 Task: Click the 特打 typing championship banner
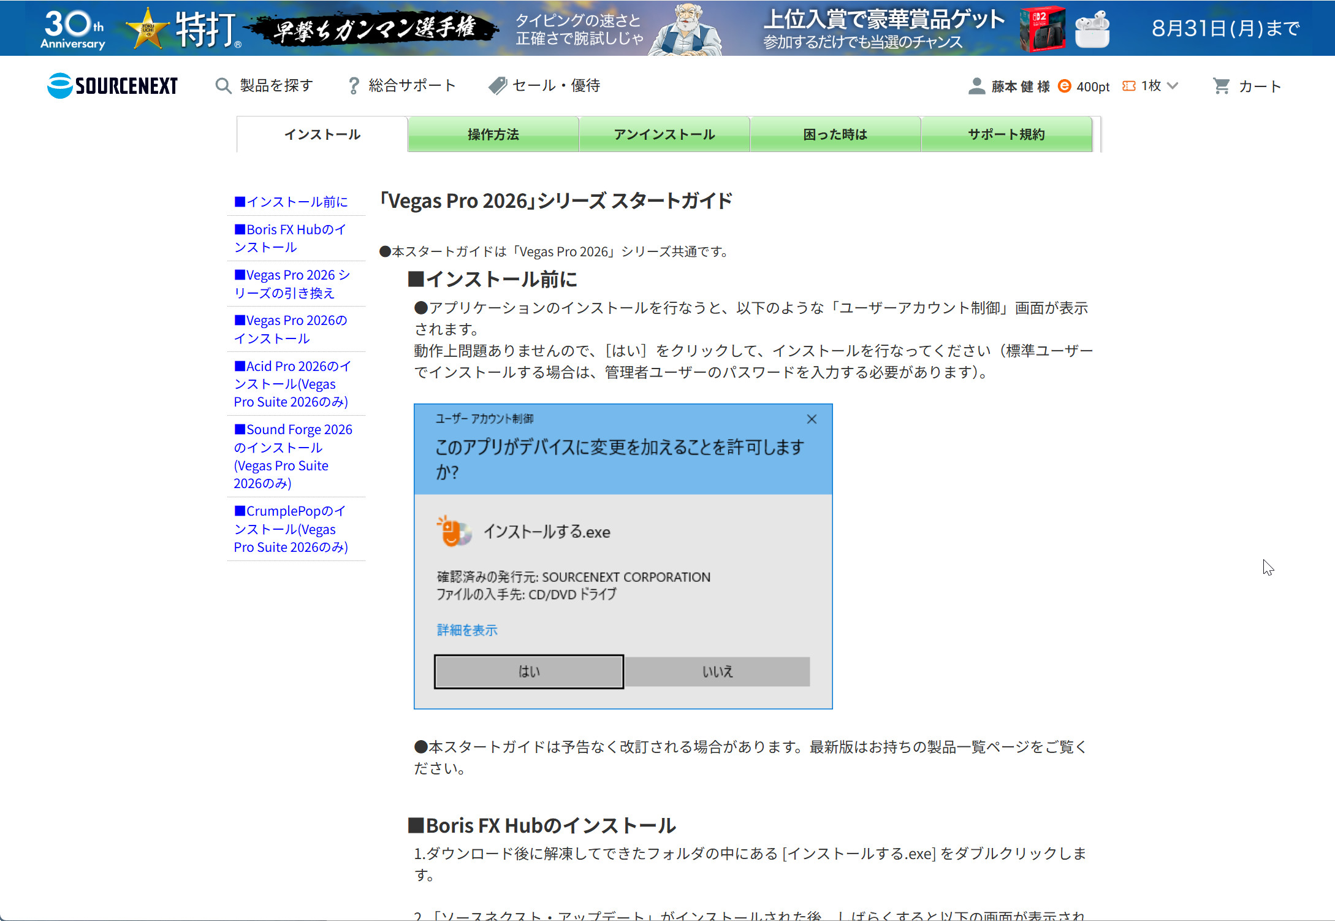coord(667,28)
